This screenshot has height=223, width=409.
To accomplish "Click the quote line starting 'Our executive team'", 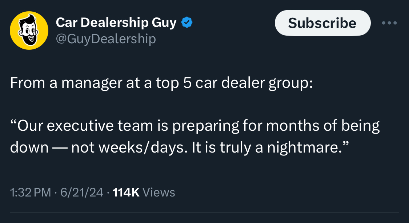I will pos(195,126).
